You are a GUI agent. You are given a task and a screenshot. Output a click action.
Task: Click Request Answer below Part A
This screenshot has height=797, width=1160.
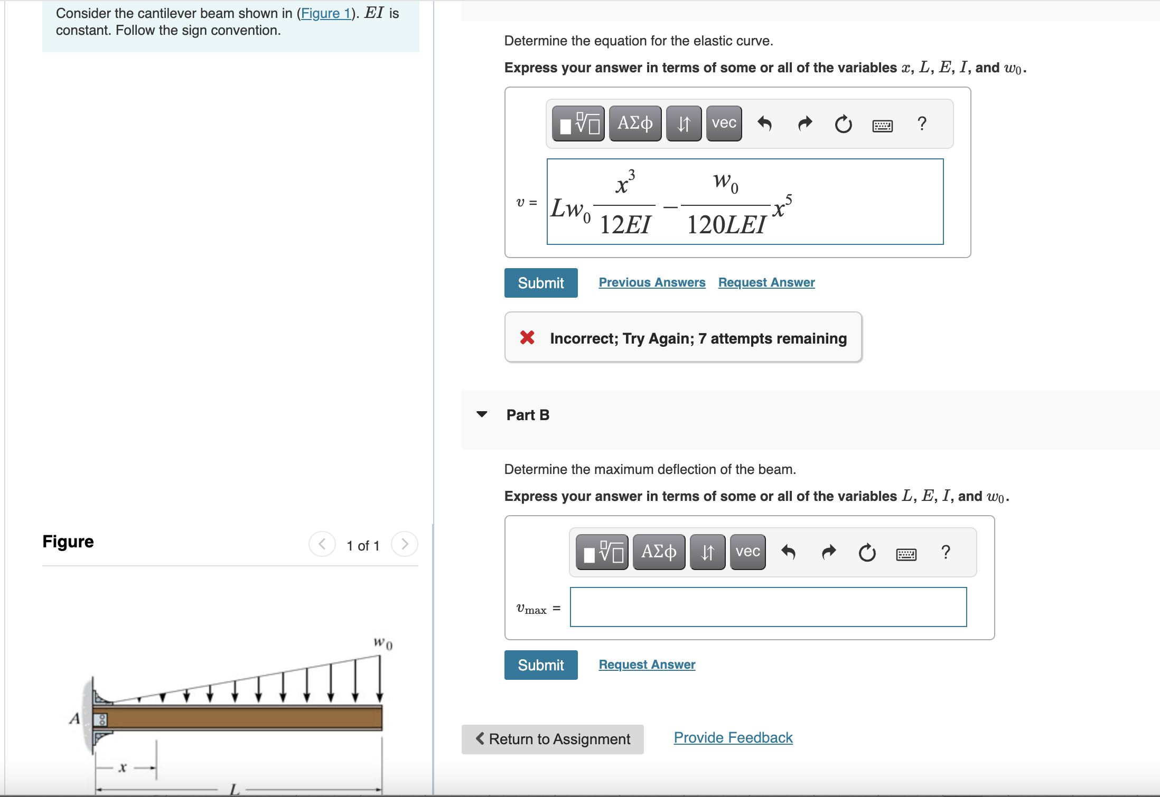click(x=766, y=282)
